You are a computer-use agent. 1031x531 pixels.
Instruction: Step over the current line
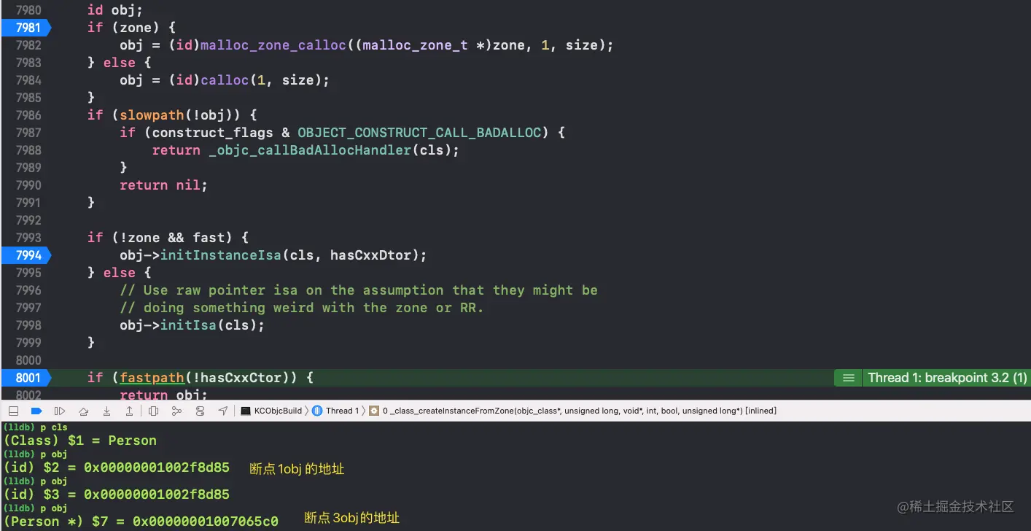(84, 411)
